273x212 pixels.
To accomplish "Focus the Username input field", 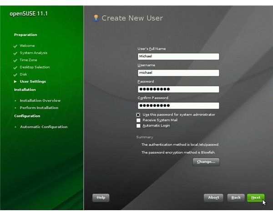I will pyautogui.click(x=178, y=73).
